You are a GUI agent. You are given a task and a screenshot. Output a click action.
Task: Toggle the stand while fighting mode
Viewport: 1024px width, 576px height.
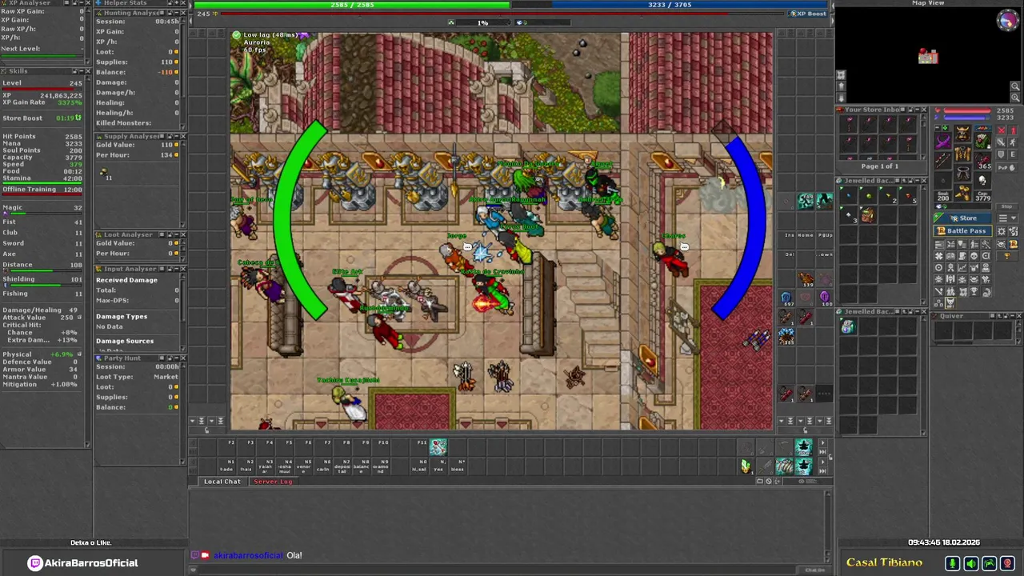[x=1013, y=130]
